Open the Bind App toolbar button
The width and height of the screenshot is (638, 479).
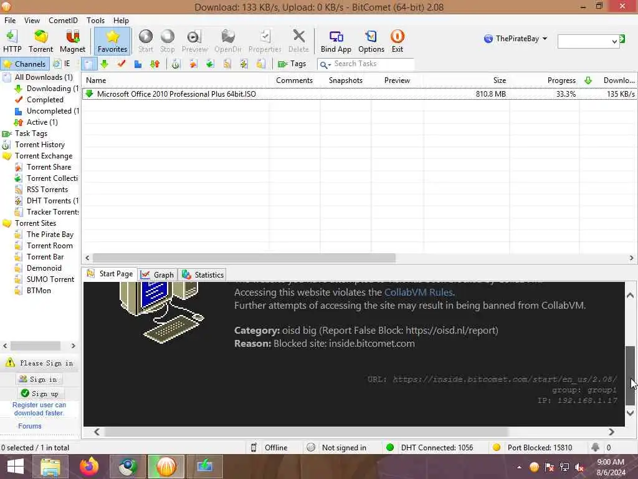click(336, 42)
